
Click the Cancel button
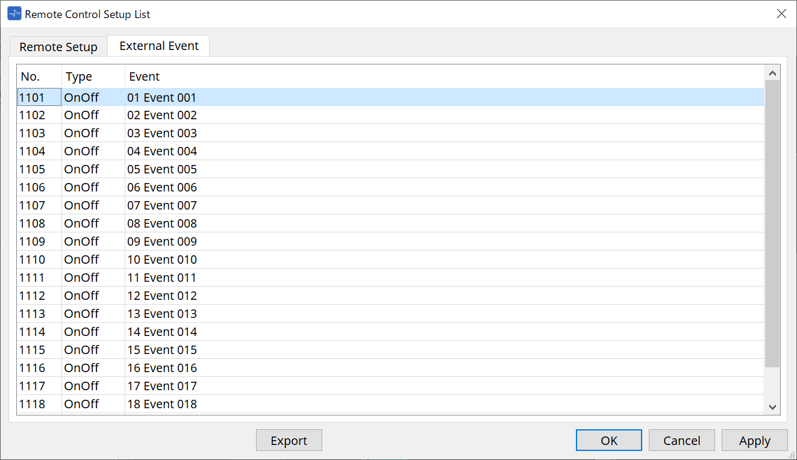681,440
